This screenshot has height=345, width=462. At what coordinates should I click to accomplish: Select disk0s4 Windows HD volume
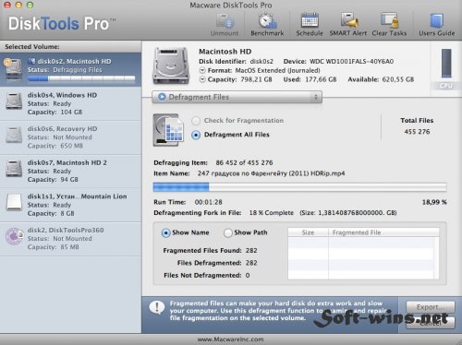(x=70, y=103)
